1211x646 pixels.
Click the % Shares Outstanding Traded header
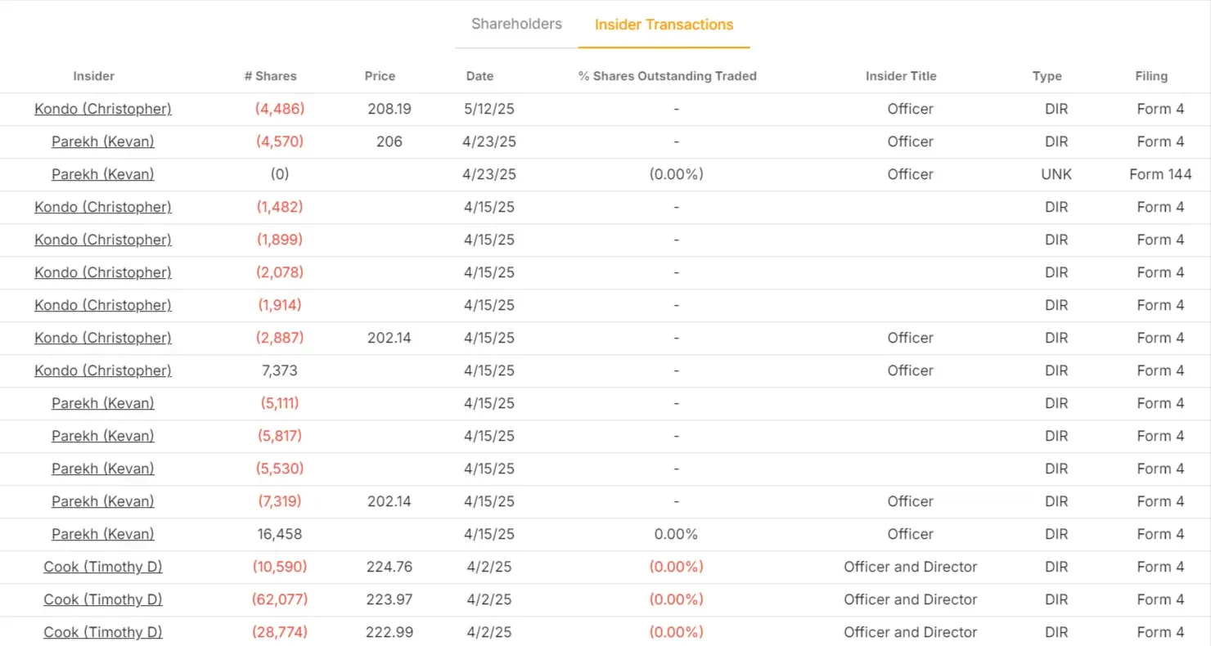click(x=667, y=76)
